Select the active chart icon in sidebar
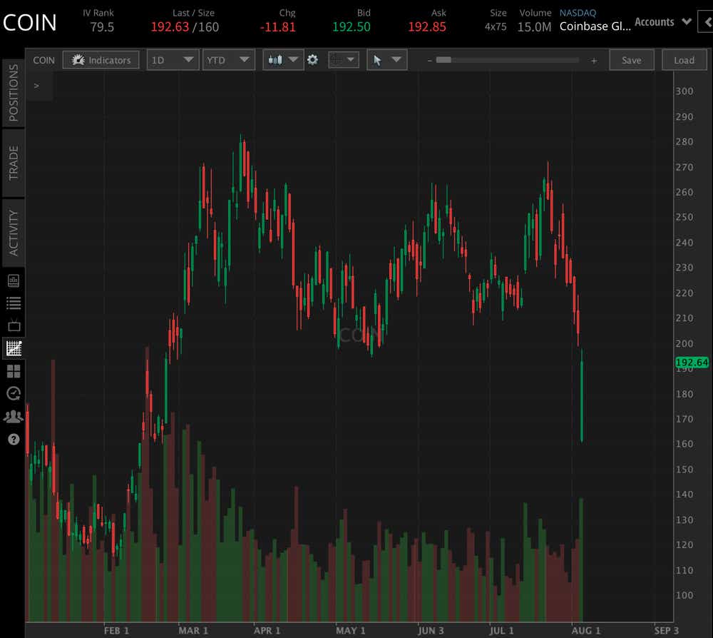Viewport: 713px width, 638px height. click(x=13, y=348)
